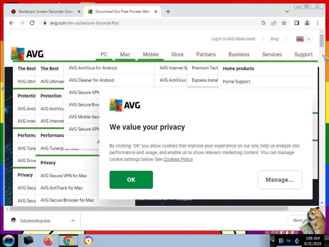
Task: Click the padlock site info icon
Action: tap(45, 23)
